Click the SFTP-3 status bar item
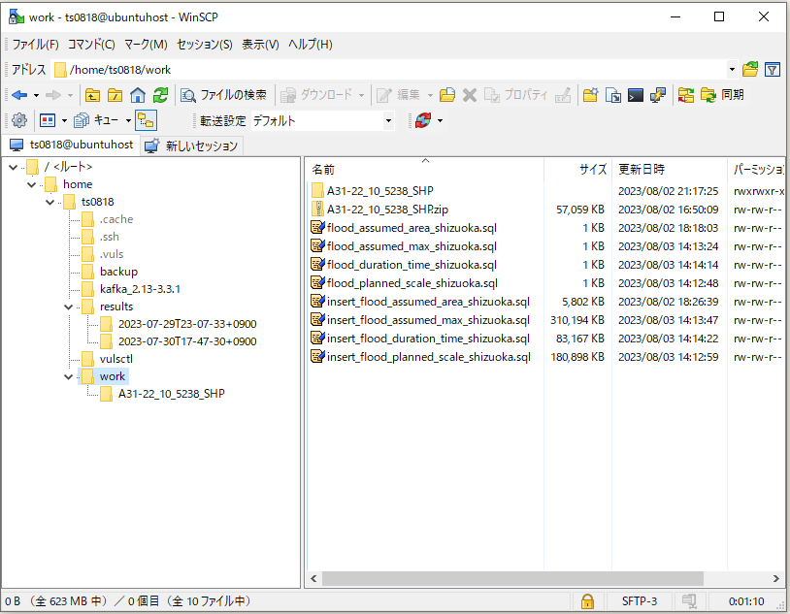 point(640,601)
